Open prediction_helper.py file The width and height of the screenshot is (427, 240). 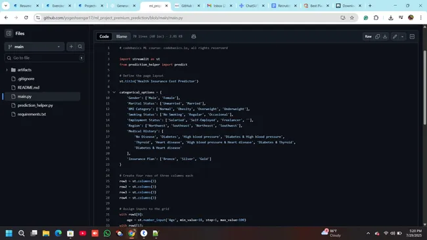(x=35, y=106)
